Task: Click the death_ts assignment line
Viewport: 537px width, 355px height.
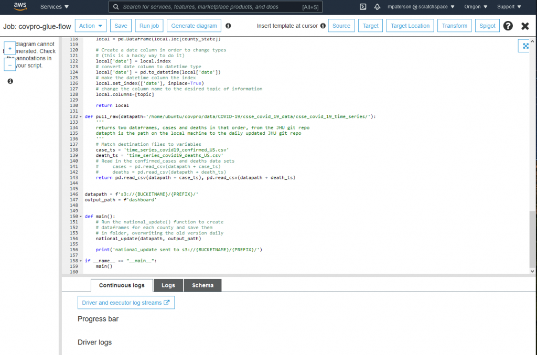Action: (159, 155)
